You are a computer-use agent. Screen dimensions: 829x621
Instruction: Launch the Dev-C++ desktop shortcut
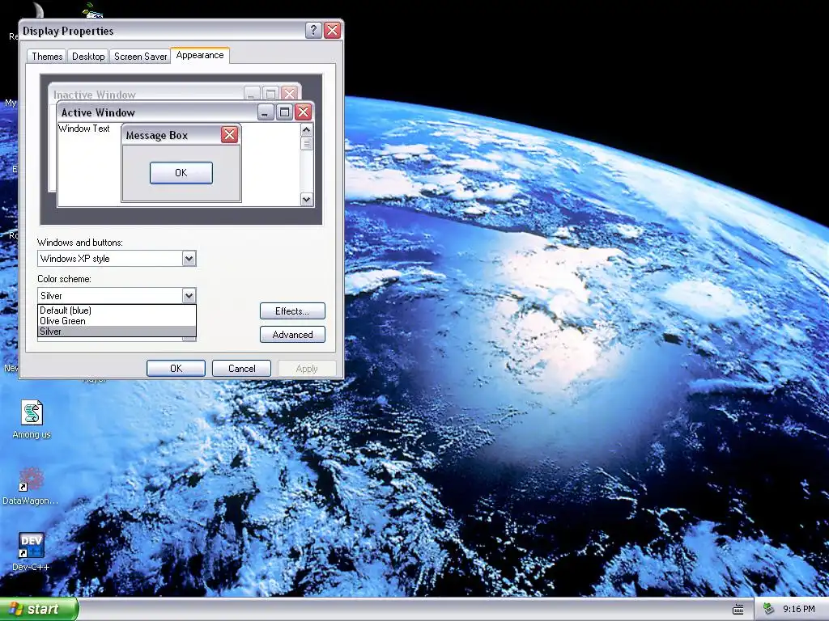click(x=31, y=551)
